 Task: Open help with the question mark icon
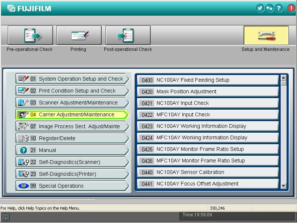coord(279,8)
